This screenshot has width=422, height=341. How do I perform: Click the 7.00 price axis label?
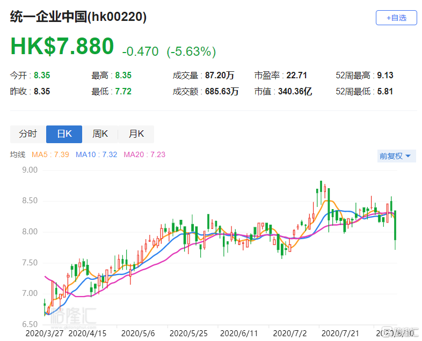click(30, 293)
